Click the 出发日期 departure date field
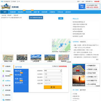101x101 pixels. click(53, 80)
